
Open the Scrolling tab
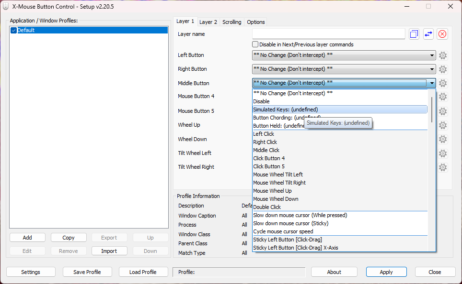click(231, 22)
